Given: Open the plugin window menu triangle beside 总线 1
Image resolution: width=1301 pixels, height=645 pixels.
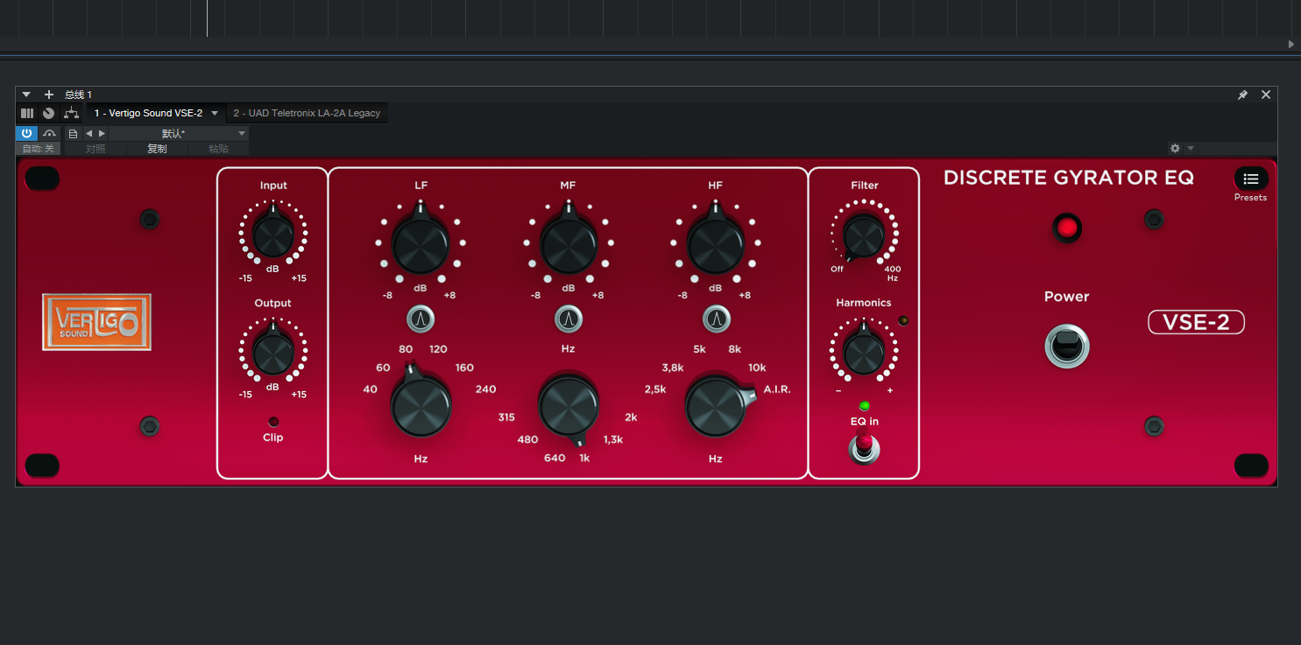Looking at the screenshot, I should 26,95.
